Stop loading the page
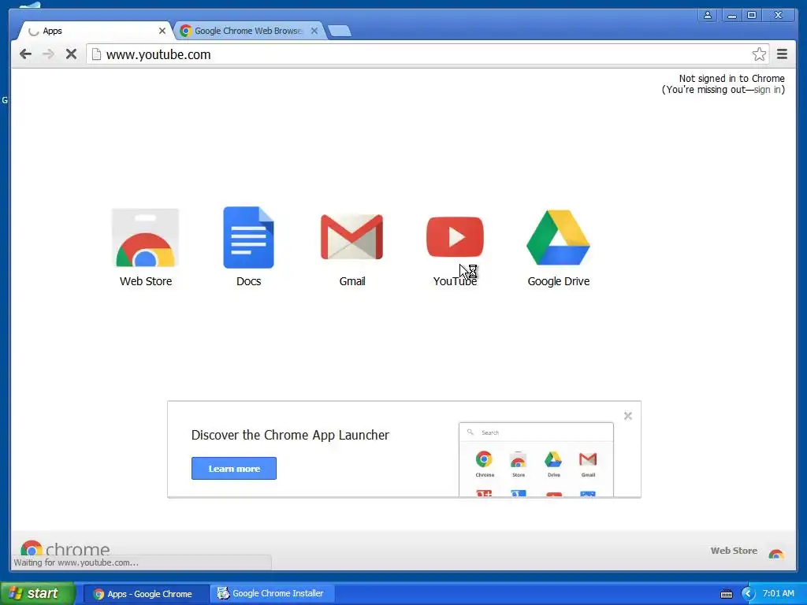The width and height of the screenshot is (807, 605). (x=71, y=54)
